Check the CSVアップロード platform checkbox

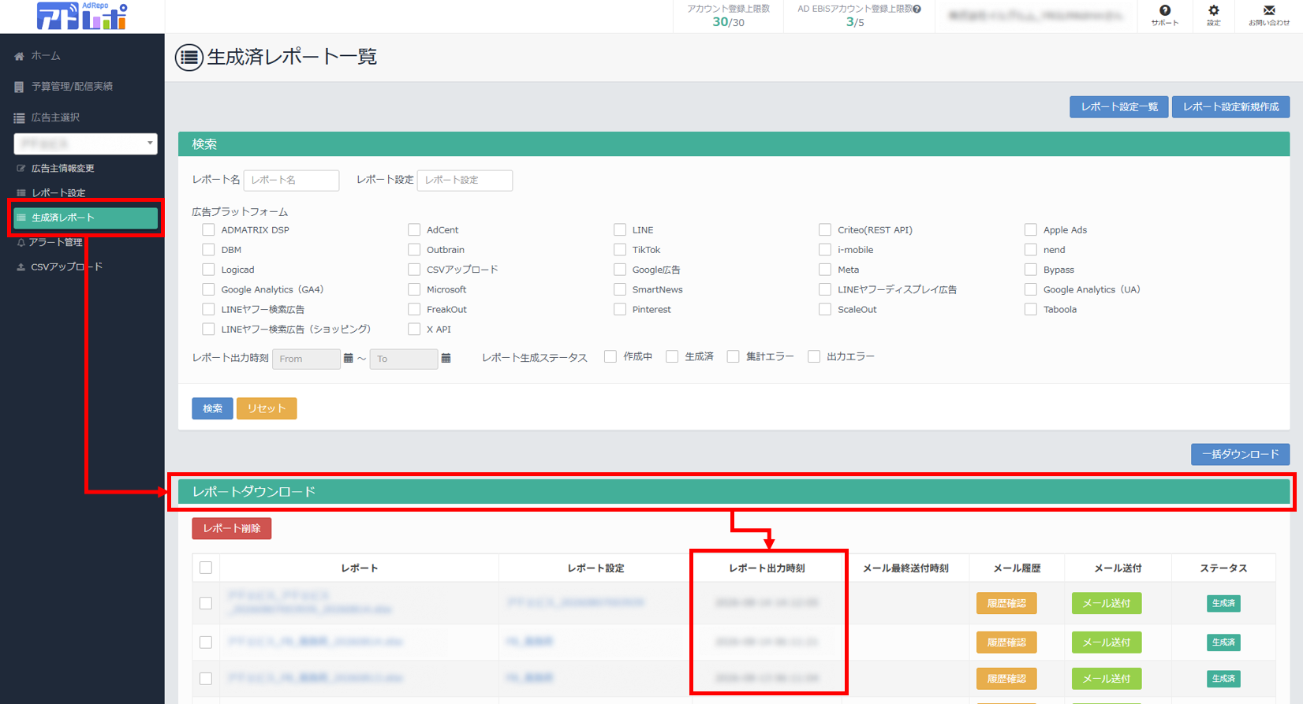click(414, 270)
